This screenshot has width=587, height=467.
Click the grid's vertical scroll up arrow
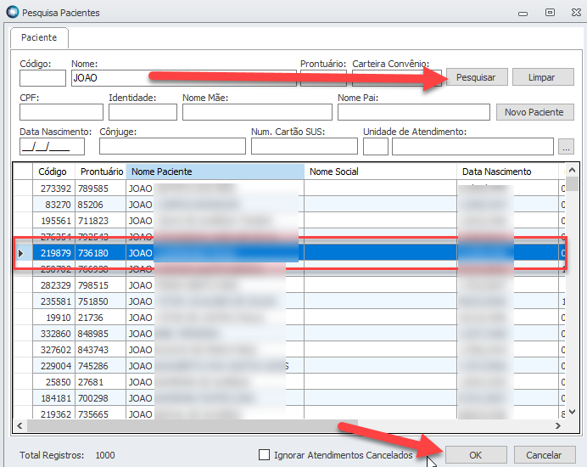coord(572,170)
